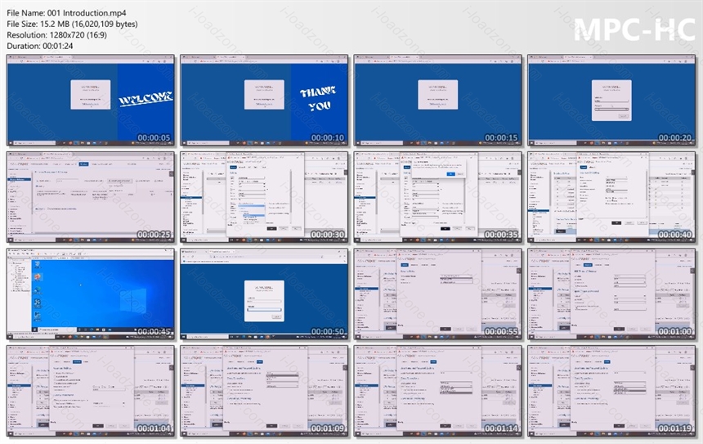Select the thumbnail stamped 00:00:05
Screen dimensions: 703x444
tap(91, 100)
